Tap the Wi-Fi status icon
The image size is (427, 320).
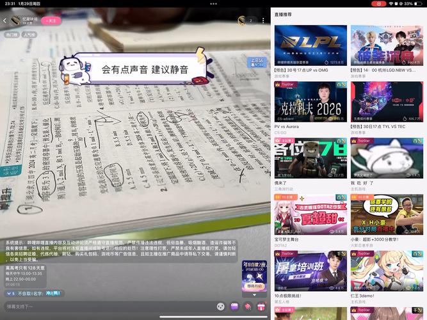391,4
